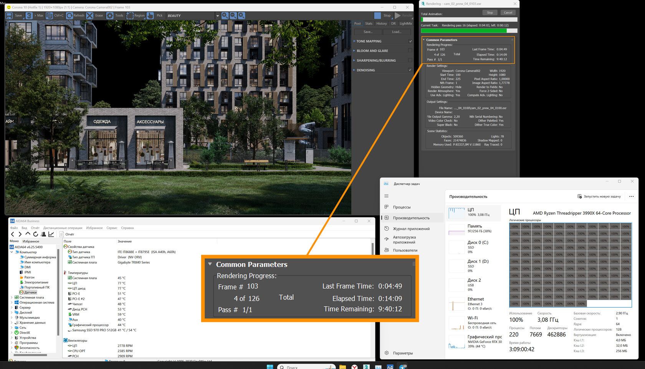645x369 pixels.
Task: Zoom out on Corona render view
Action: 233,16
